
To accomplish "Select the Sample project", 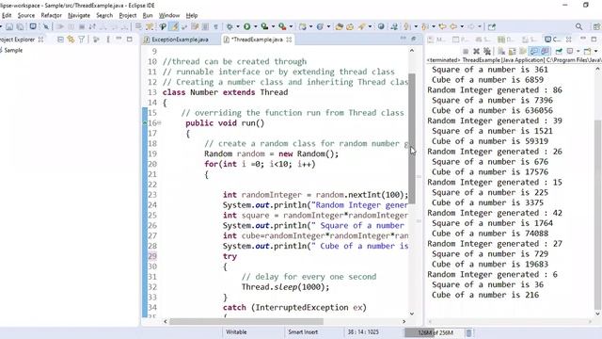I will coord(13,50).
